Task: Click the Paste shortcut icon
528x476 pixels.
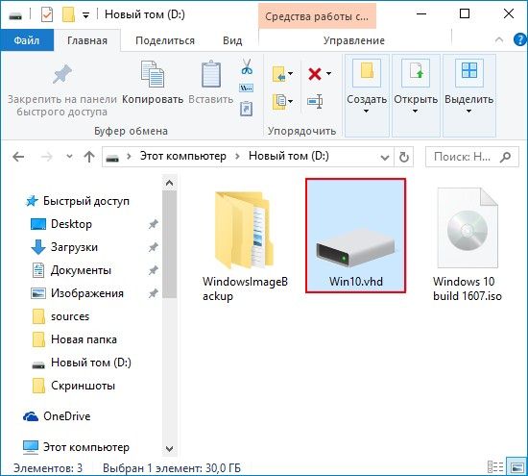Action: (246, 109)
